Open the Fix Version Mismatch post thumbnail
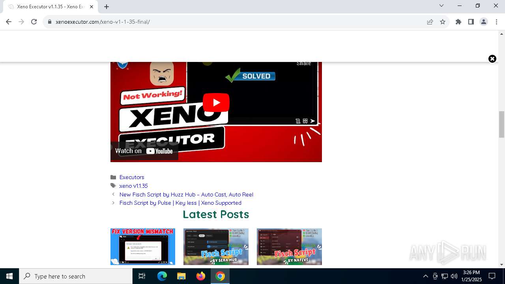Image resolution: width=505 pixels, height=284 pixels. tap(143, 247)
